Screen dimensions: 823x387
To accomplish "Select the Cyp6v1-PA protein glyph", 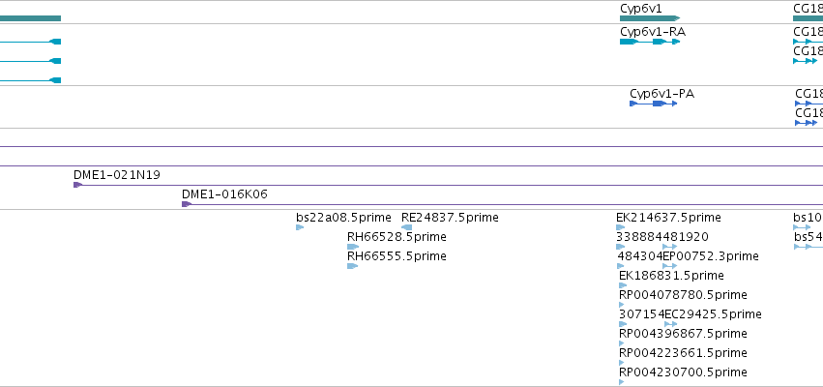I will [x=654, y=104].
